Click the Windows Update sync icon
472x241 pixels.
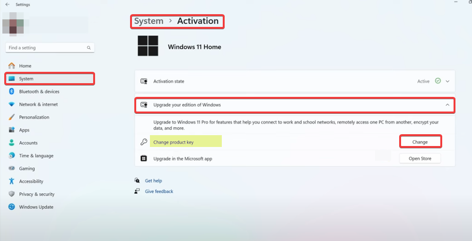[11, 207]
